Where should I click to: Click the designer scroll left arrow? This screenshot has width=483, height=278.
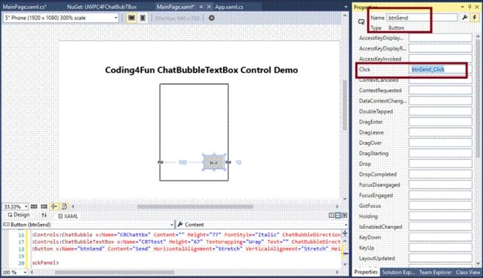tap(73, 207)
